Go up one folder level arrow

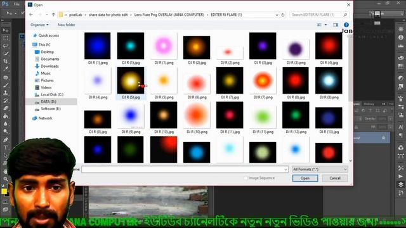coord(53,15)
